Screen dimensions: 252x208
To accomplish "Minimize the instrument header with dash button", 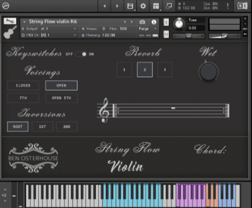I will point(245,24).
